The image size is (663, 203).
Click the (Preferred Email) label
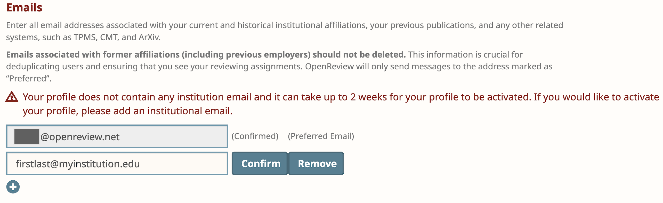[321, 136]
